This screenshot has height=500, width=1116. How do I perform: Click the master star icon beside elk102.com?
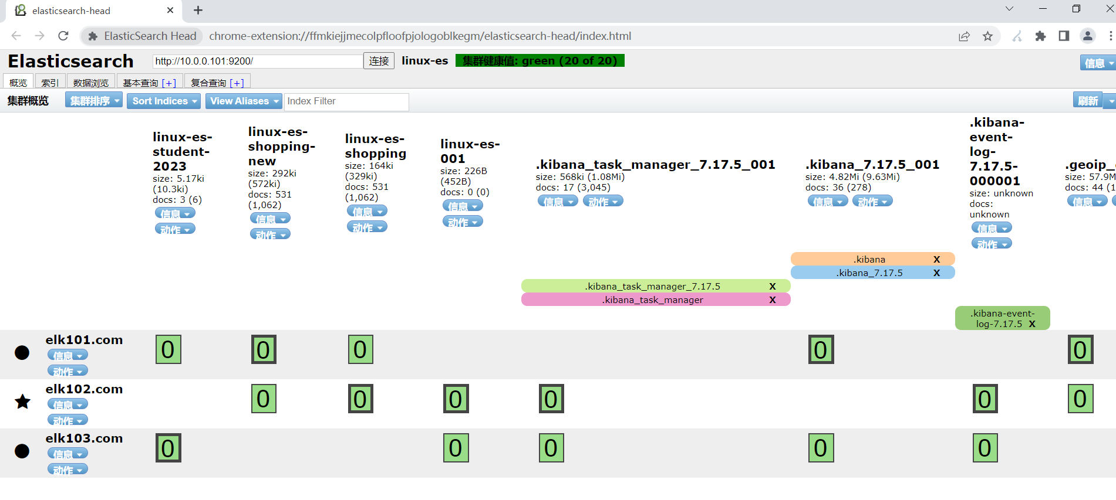[22, 402]
